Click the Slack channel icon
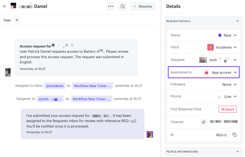The width and height of the screenshot is (245, 157). click(x=203, y=122)
